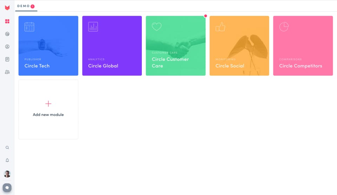Open the chat support bubble
Image resolution: width=337 pixels, height=195 pixels.
point(7,188)
